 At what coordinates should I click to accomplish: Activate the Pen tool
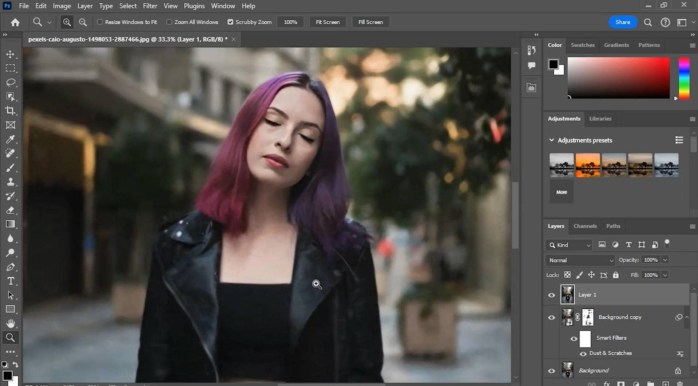tap(11, 267)
